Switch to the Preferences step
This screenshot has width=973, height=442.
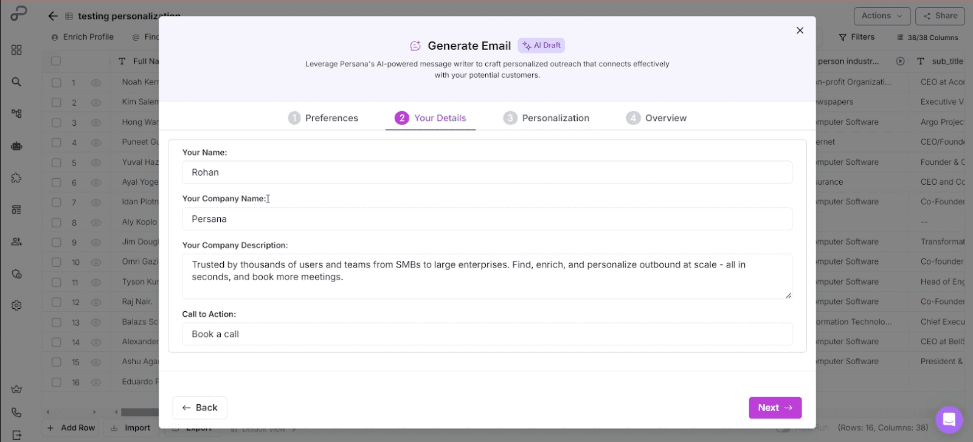[323, 118]
